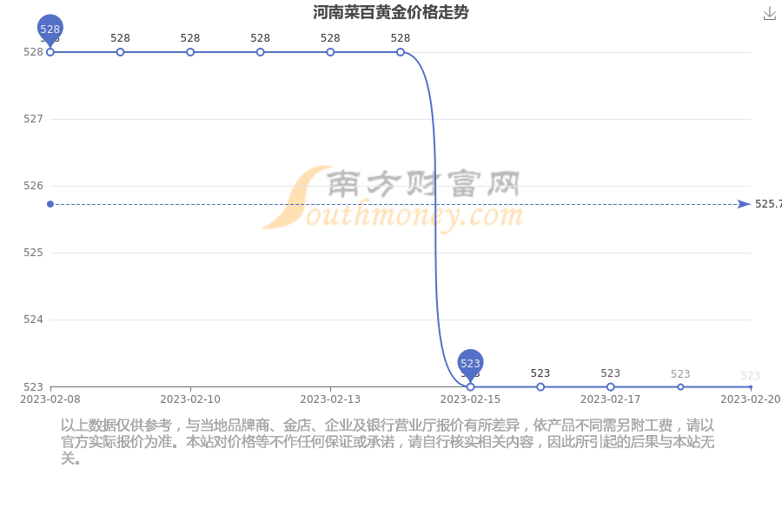The image size is (782, 521).
Task: Click the 2023-02-15 x-axis label
Action: [470, 399]
